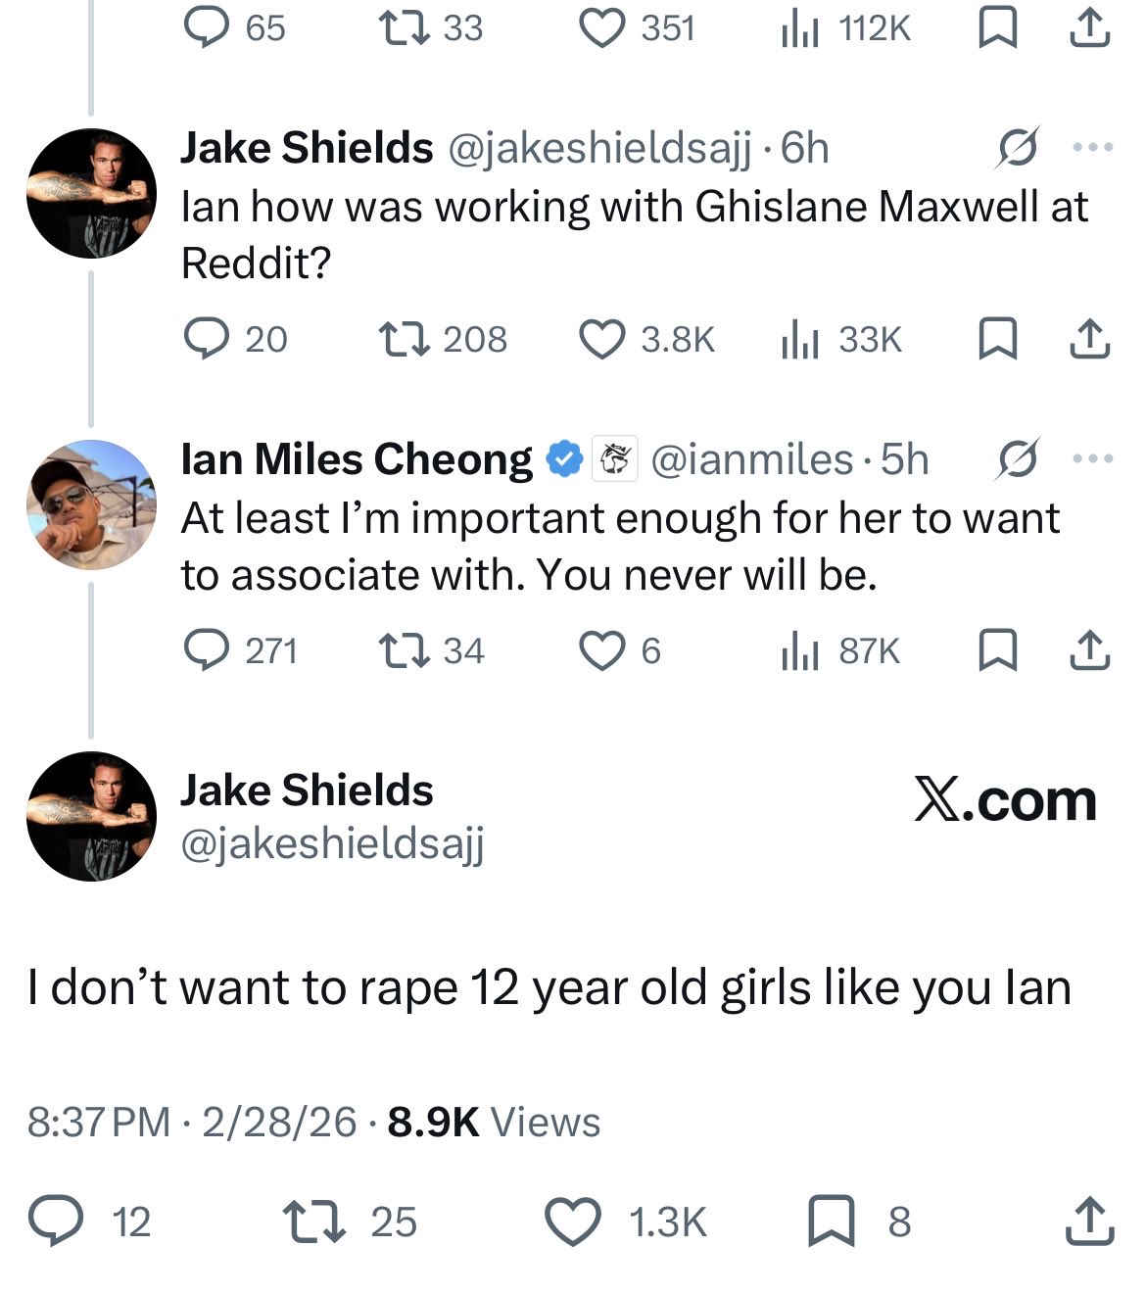View analytics for tweet with 87K views
The height and width of the screenshot is (1294, 1146).
pyautogui.click(x=799, y=650)
